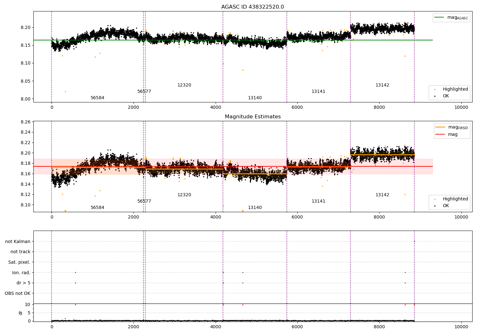
Task: Click the rotated 'dr' axis label
Action: click(20, 313)
